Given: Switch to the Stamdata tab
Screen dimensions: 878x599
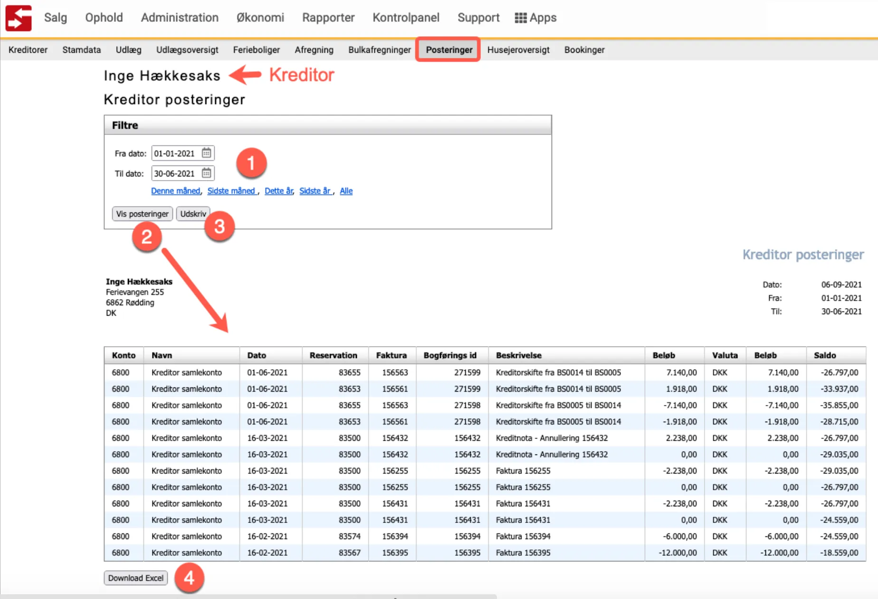Looking at the screenshot, I should coord(82,50).
